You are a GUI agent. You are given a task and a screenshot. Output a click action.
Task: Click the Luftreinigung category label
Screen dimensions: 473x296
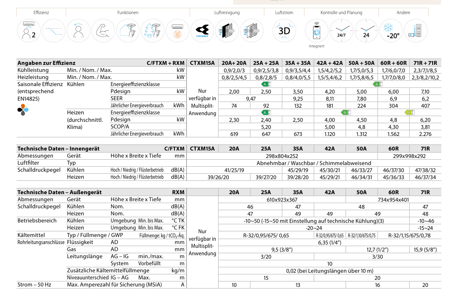(227, 13)
